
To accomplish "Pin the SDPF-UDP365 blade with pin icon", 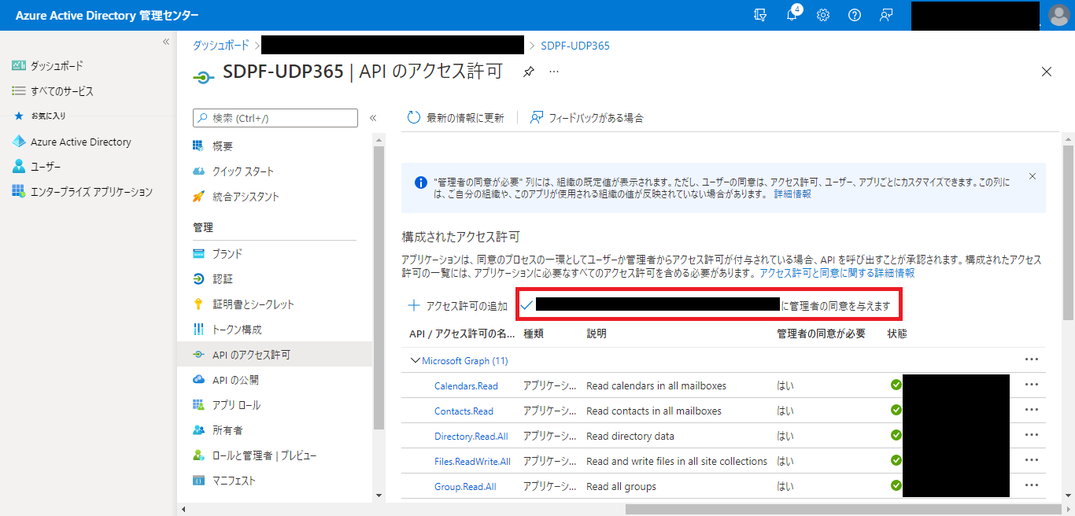I will (529, 72).
